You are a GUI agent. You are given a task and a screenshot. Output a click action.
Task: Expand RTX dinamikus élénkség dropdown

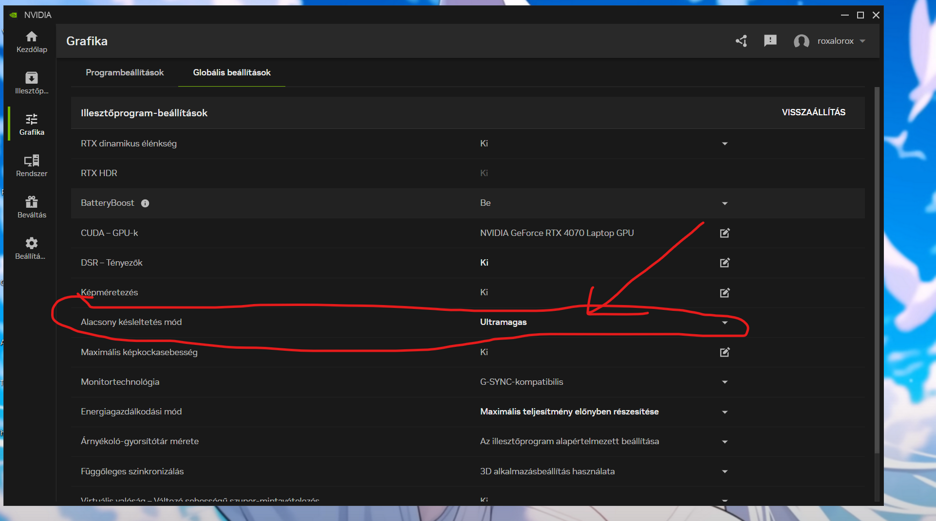click(725, 144)
